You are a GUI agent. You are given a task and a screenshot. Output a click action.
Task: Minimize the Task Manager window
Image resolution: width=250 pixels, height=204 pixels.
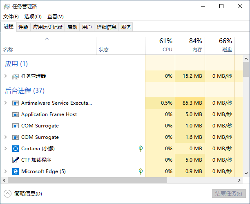(x=203, y=7)
